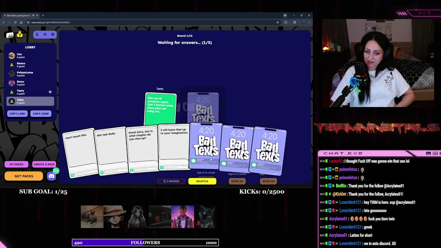
Task: Click the Copy Link button
Action: click(x=17, y=114)
